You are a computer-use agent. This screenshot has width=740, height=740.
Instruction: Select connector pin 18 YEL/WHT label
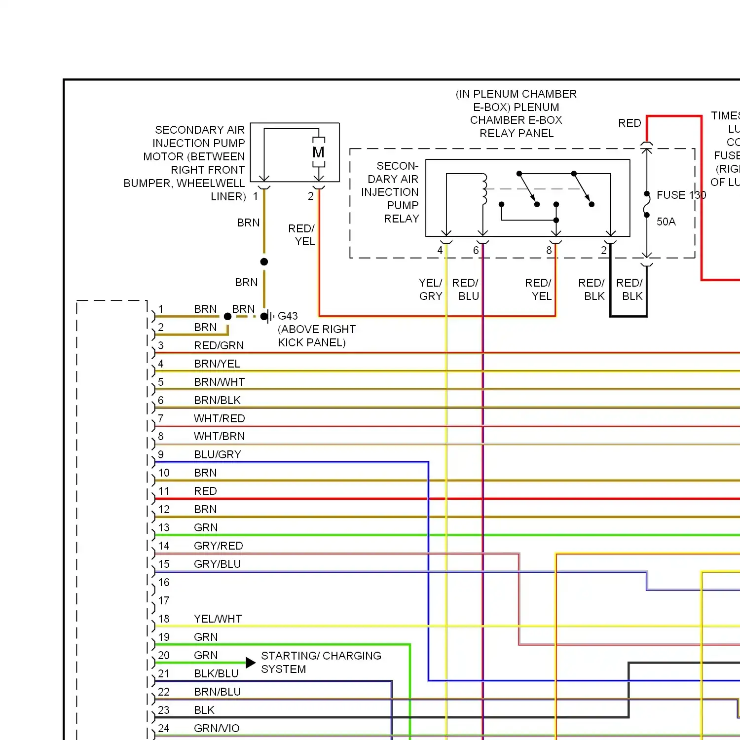(218, 619)
